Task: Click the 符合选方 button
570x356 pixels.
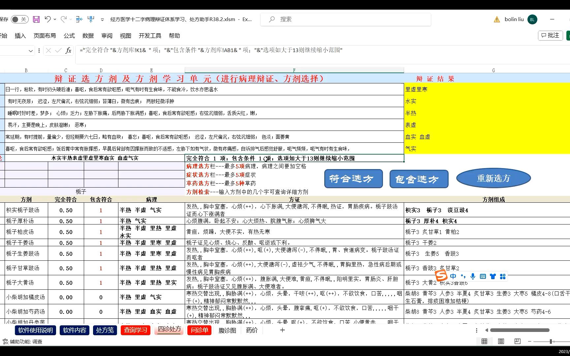Action: (353, 179)
